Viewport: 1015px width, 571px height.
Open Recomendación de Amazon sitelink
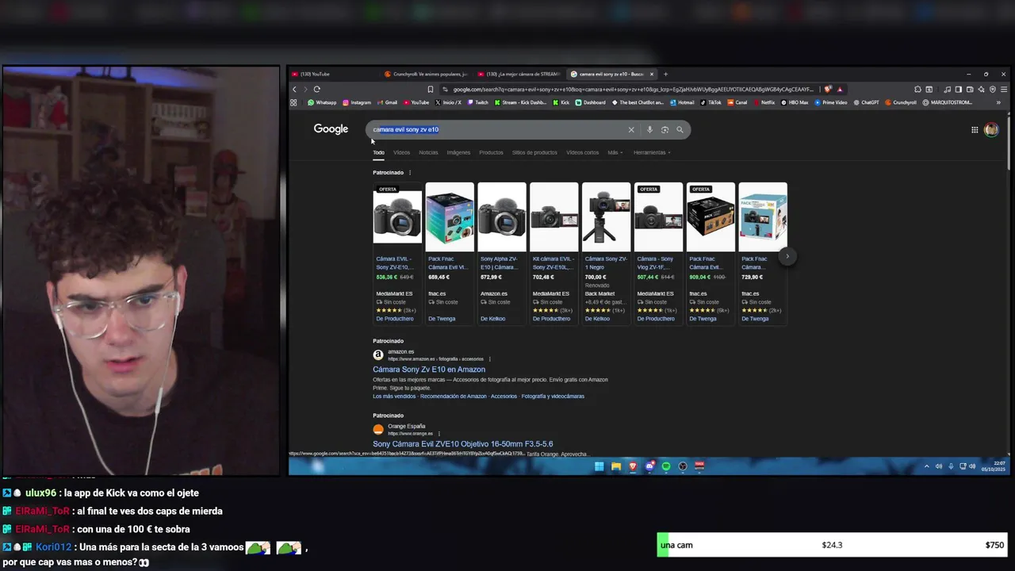[454, 396]
